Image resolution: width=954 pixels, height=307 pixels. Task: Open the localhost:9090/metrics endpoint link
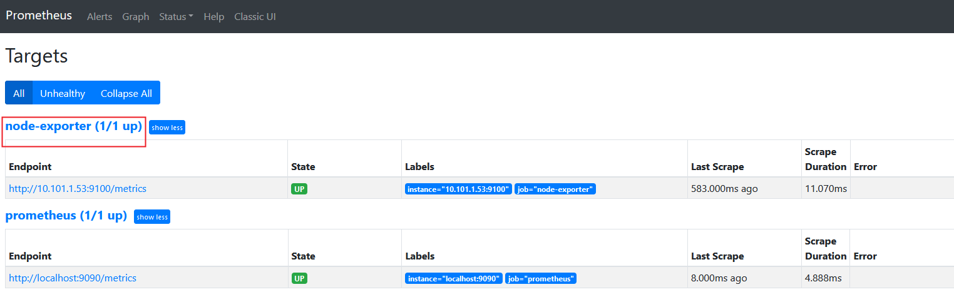73,278
